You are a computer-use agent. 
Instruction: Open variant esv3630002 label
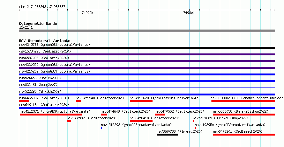point(247,98)
